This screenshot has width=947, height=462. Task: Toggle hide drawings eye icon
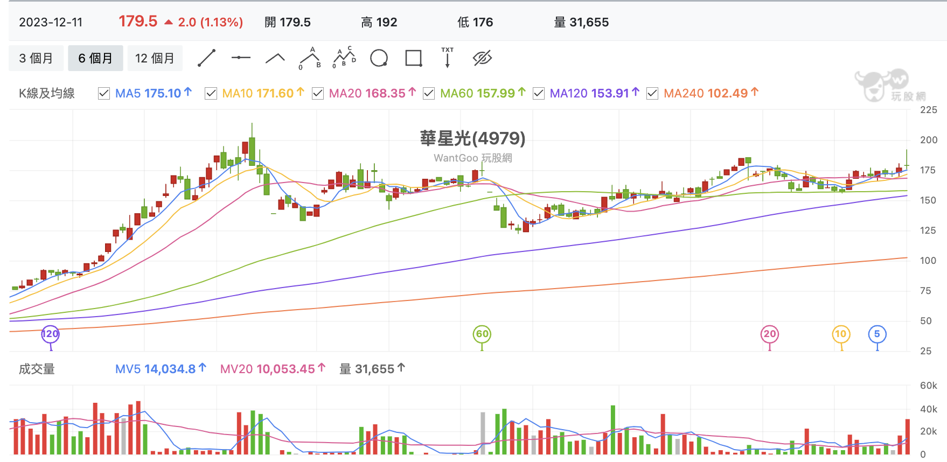pos(482,58)
